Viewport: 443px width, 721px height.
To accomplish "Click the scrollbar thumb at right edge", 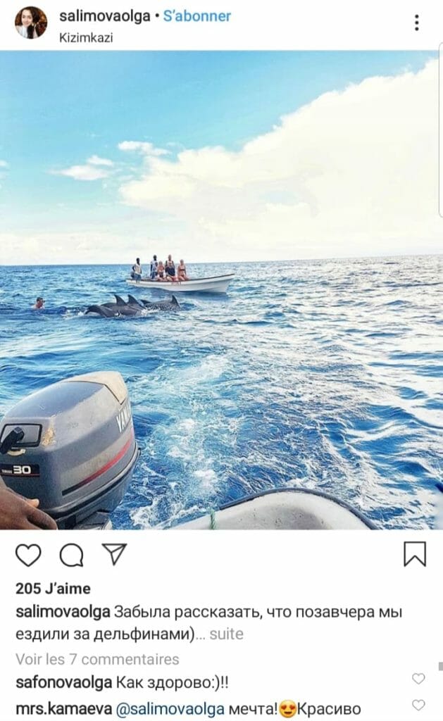I will pos(440,666).
